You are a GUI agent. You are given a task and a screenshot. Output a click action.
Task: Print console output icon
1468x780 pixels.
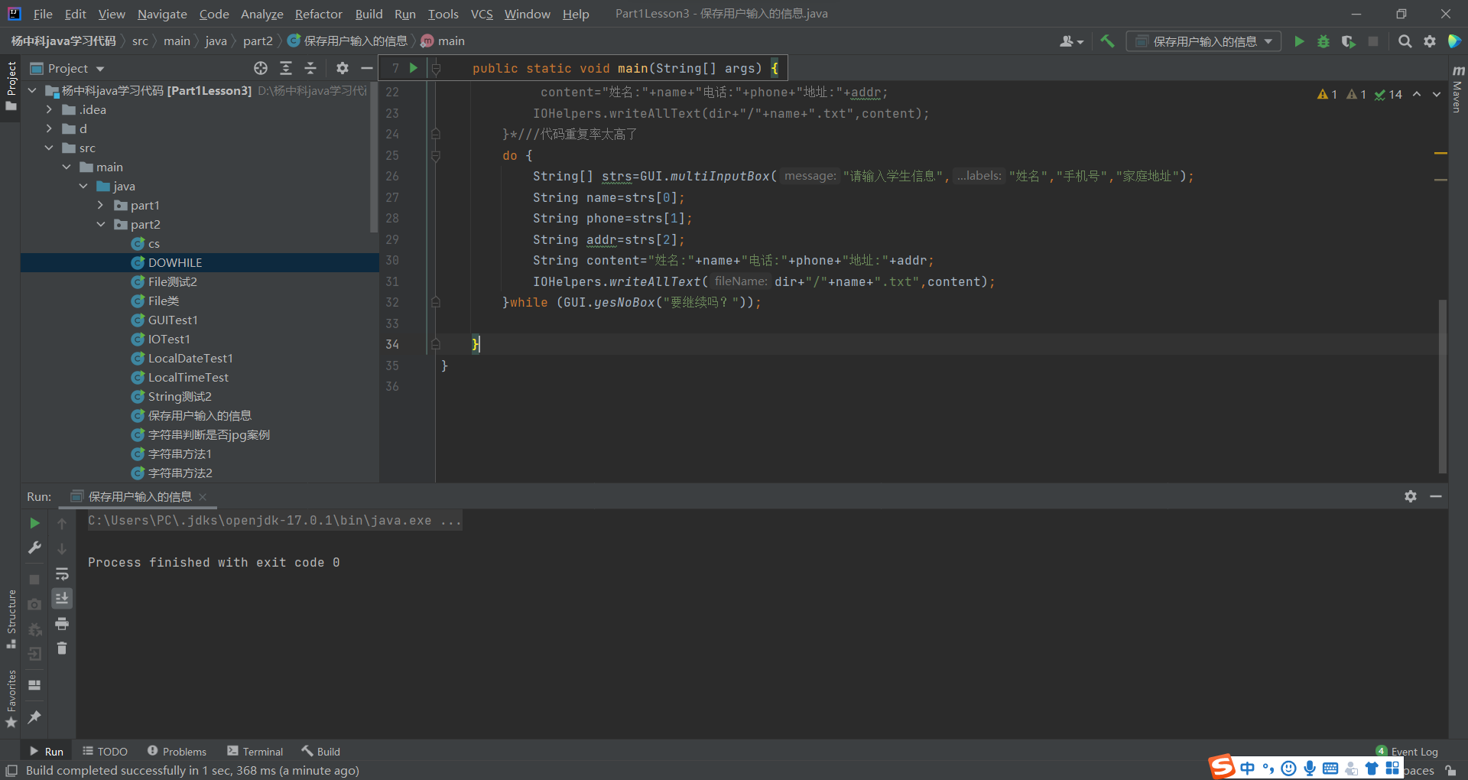tap(62, 623)
